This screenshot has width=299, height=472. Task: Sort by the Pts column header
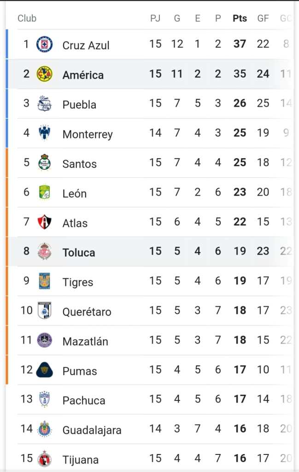coord(240,18)
